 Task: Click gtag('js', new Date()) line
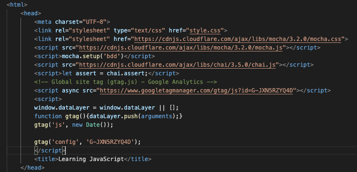tap(74, 125)
